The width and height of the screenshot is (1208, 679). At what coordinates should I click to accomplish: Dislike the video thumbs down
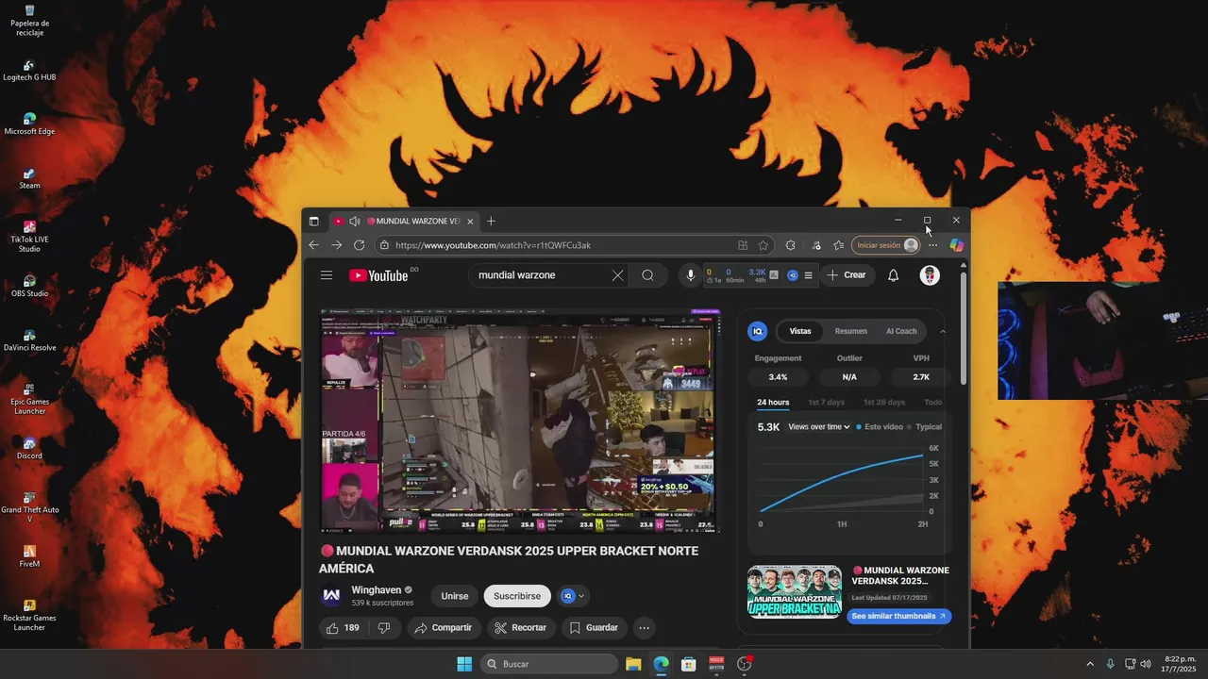click(x=384, y=628)
